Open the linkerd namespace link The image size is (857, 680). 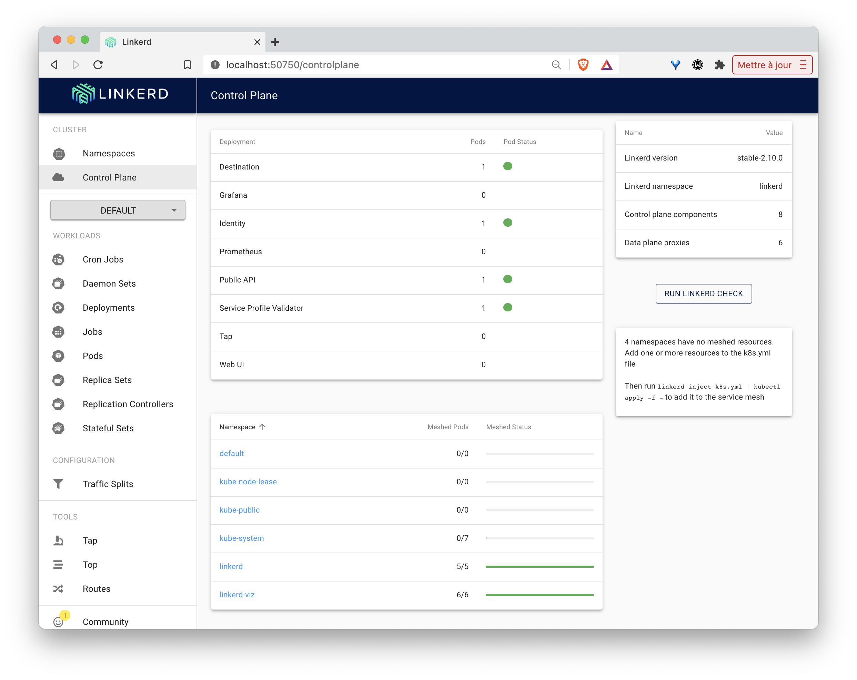231,566
